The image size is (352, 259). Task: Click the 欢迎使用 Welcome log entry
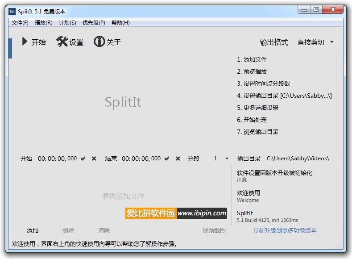(248, 196)
